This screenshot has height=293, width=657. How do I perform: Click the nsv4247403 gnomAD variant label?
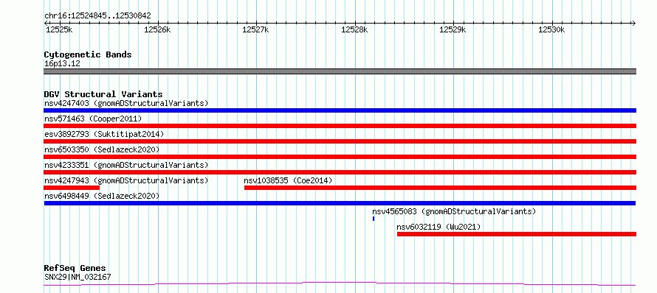126,103
